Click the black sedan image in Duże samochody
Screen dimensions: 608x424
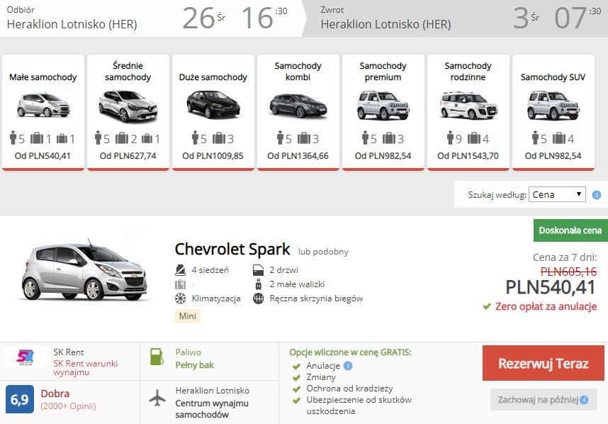(213, 105)
